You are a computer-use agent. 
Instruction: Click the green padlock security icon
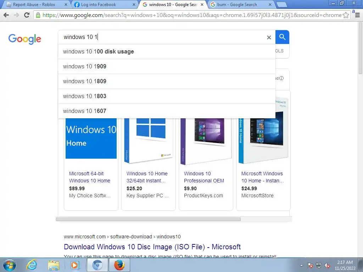(38, 15)
